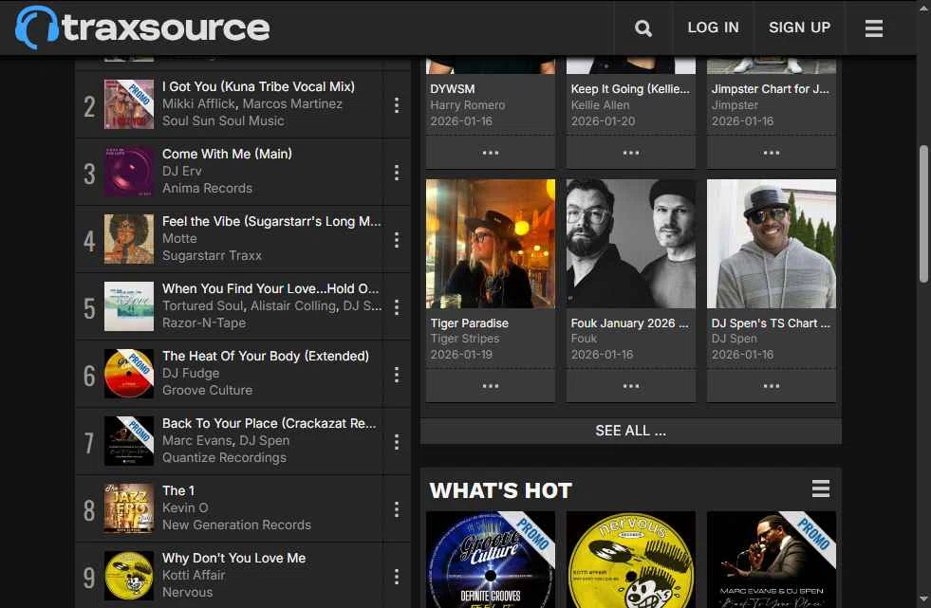Open Fouk January 2026 chart photo
931x608 pixels.
[x=630, y=244]
